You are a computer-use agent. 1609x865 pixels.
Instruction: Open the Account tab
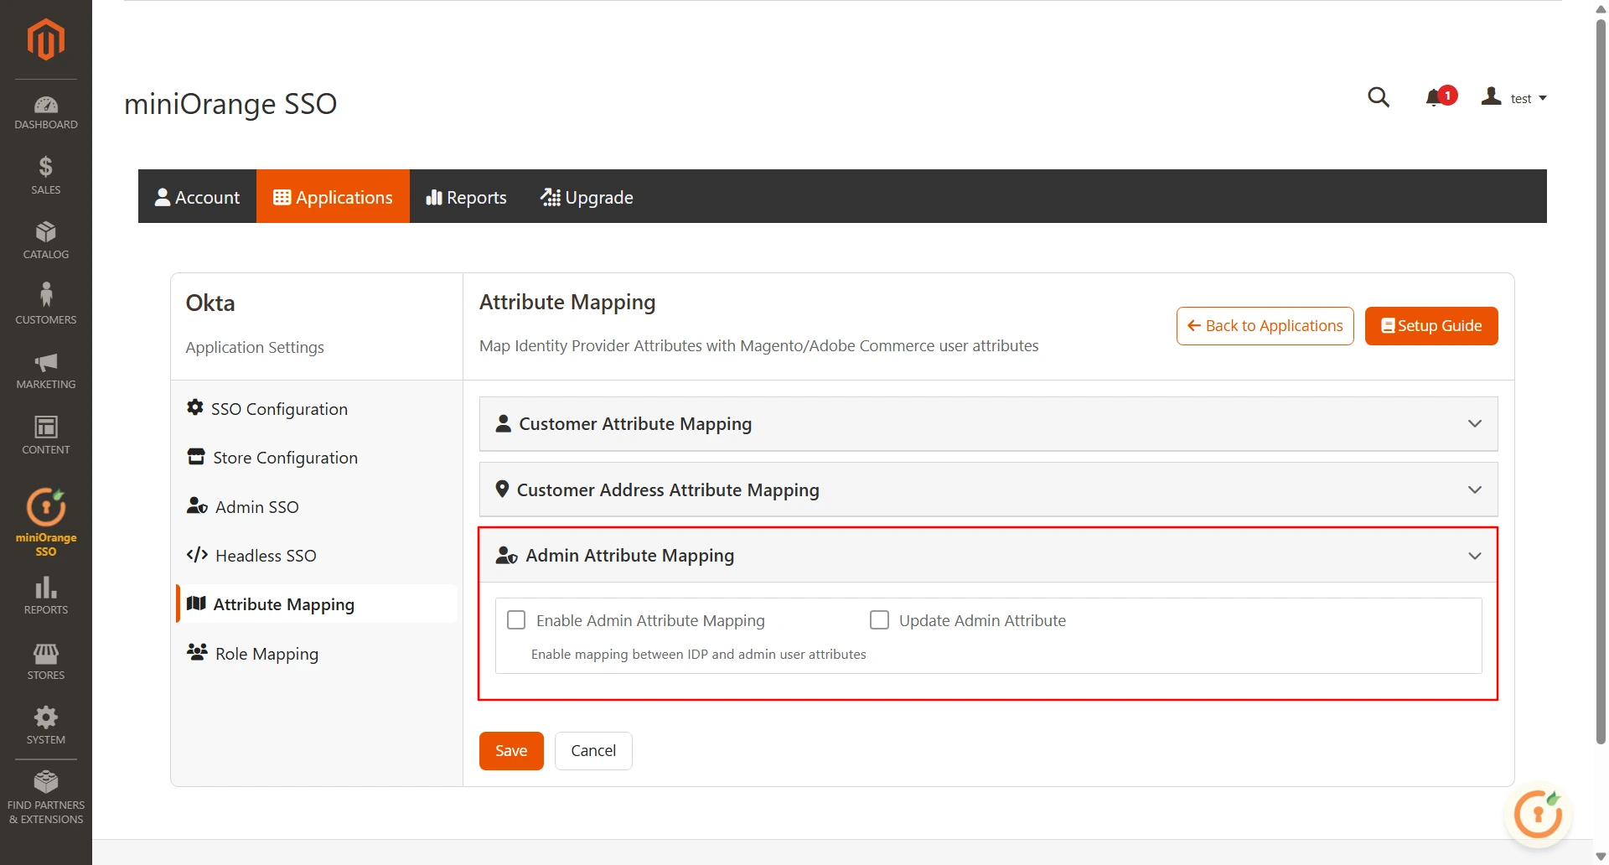(197, 197)
